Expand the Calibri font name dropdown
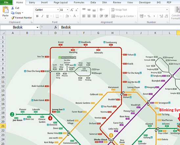 58,10
